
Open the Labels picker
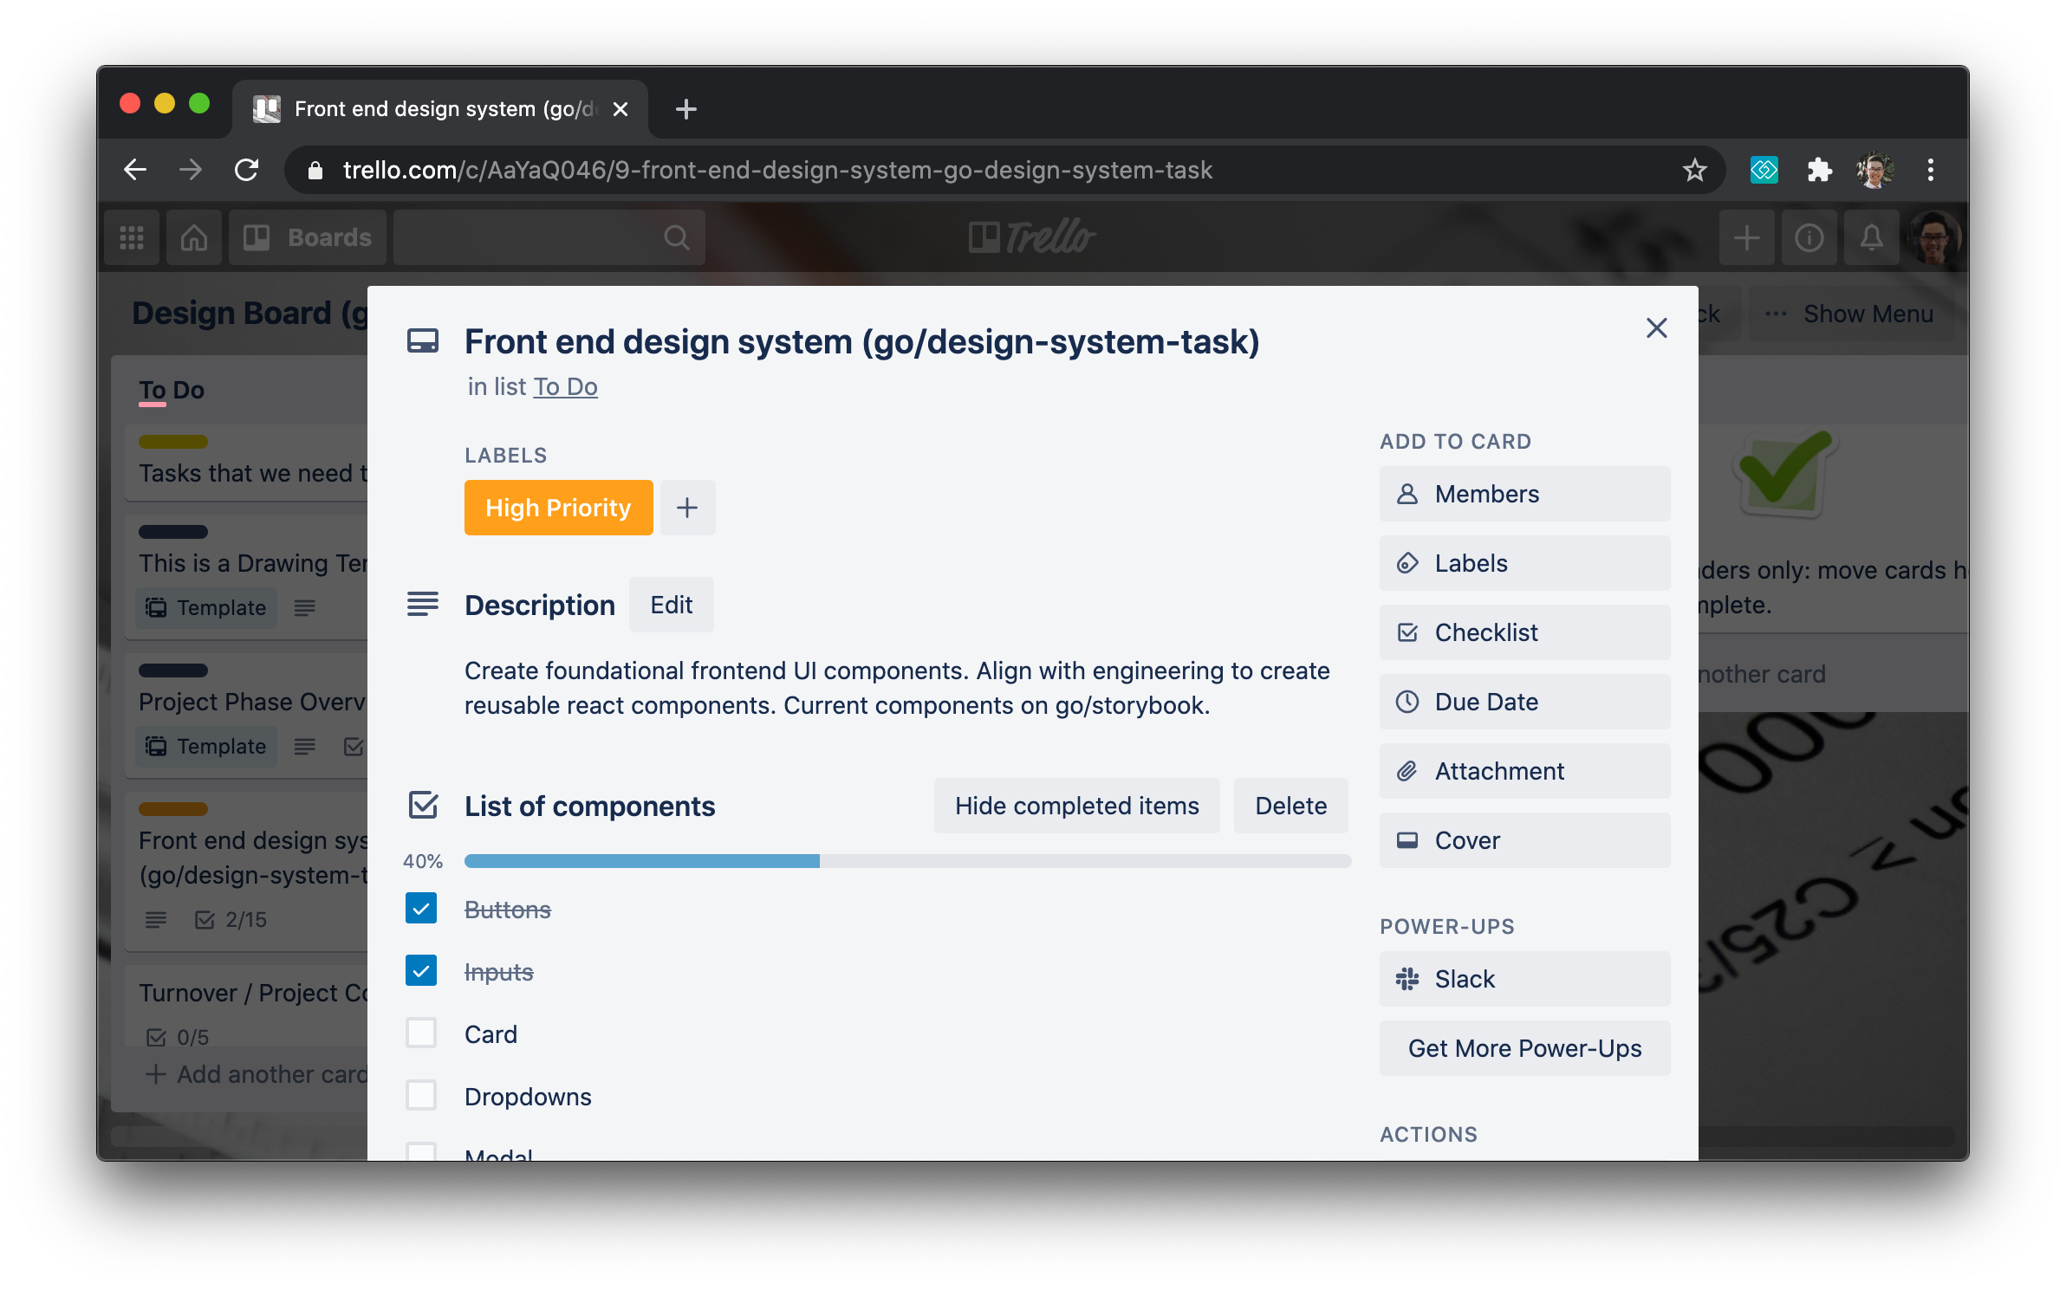coord(1524,563)
